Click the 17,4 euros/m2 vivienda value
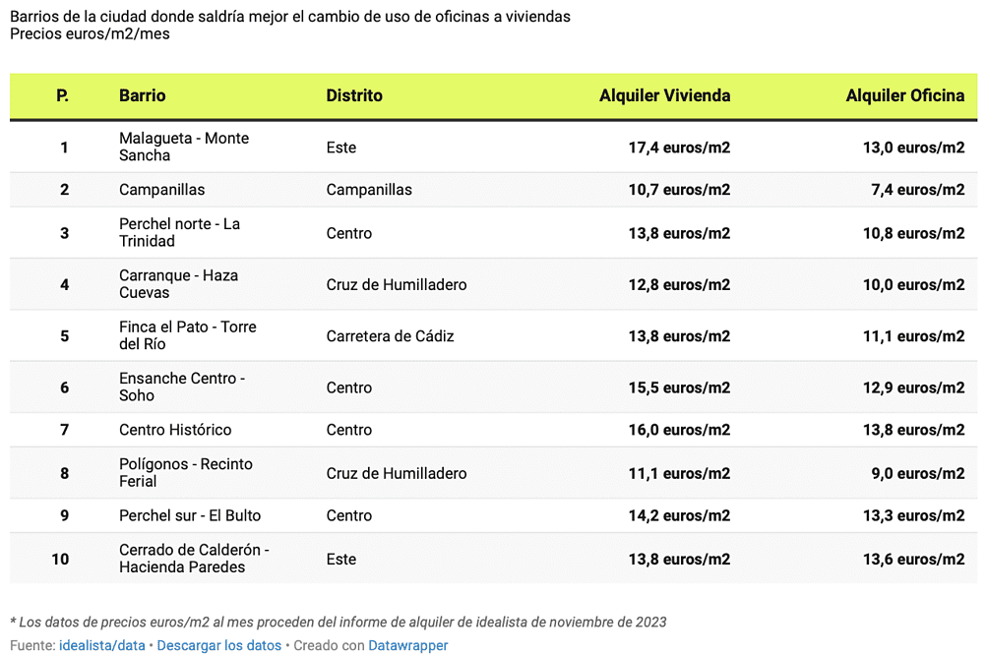 [679, 148]
